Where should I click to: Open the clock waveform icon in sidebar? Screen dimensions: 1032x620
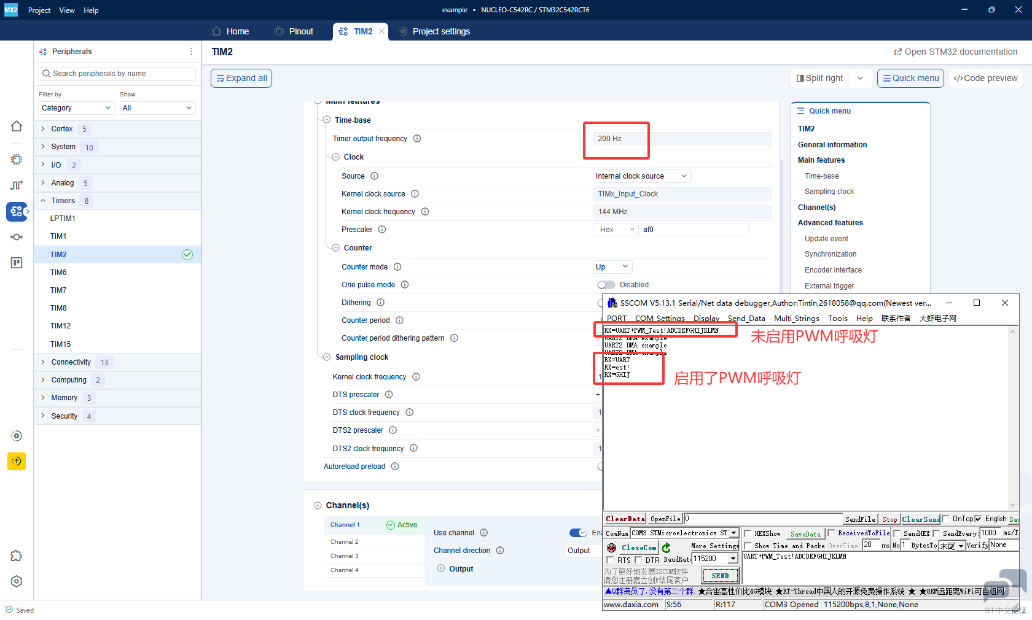[17, 185]
